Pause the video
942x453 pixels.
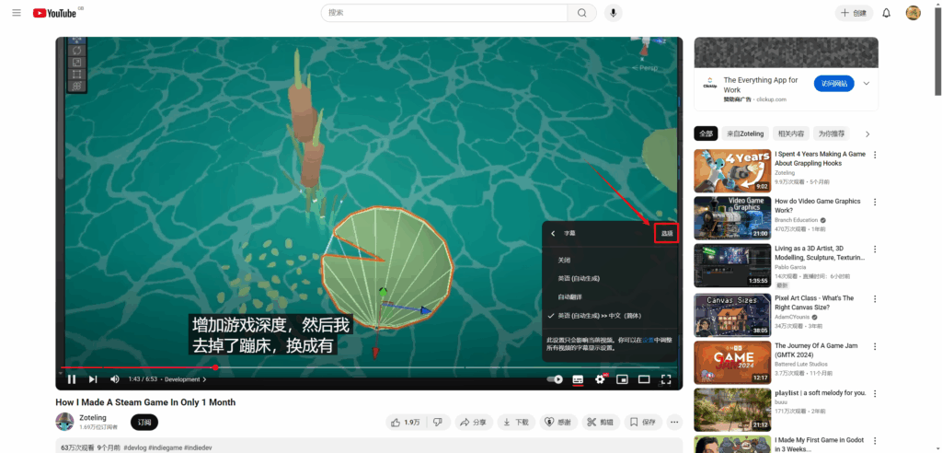pos(72,379)
